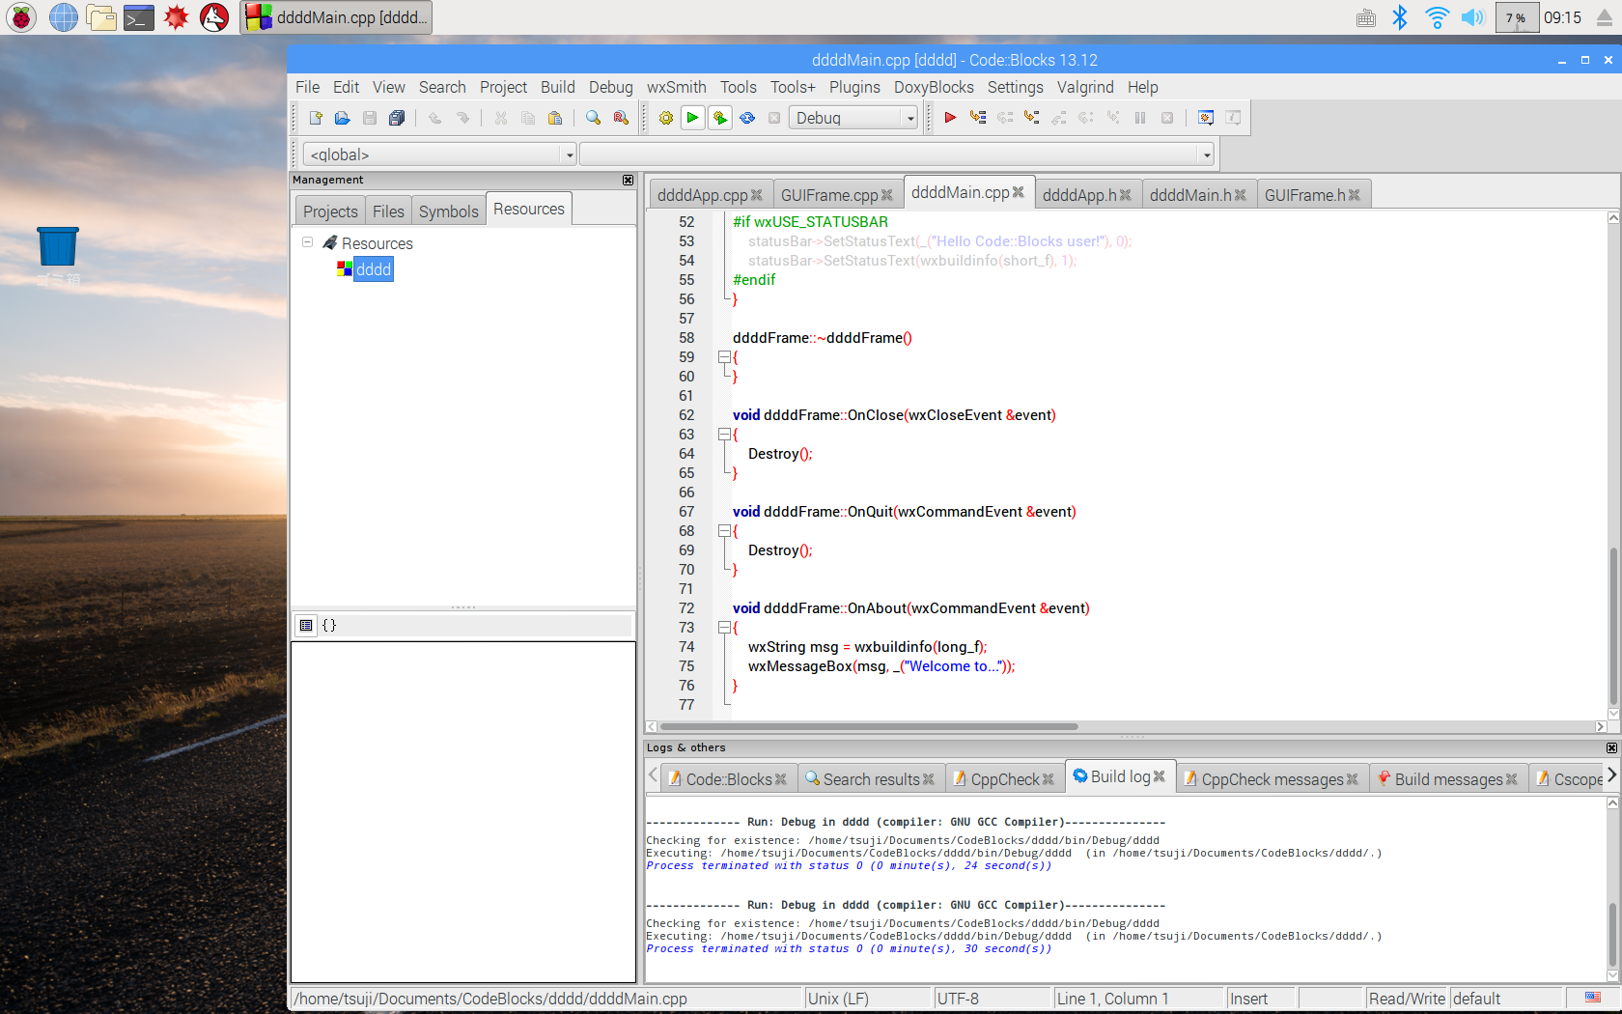Open the Build menu
This screenshot has height=1014, width=1622.
pos(558,87)
